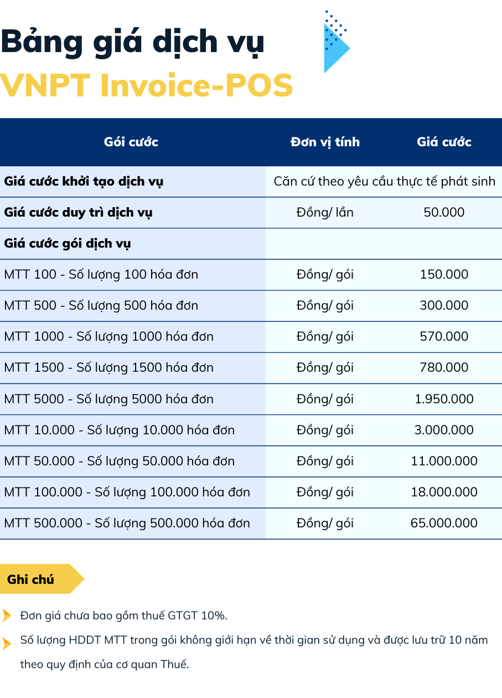This screenshot has width=502, height=698.
Task: Select the MTT 500 package row
Action: click(101, 305)
